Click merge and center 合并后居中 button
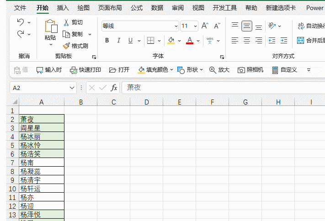This screenshot has height=221, width=325. pyautogui.click(x=311, y=40)
